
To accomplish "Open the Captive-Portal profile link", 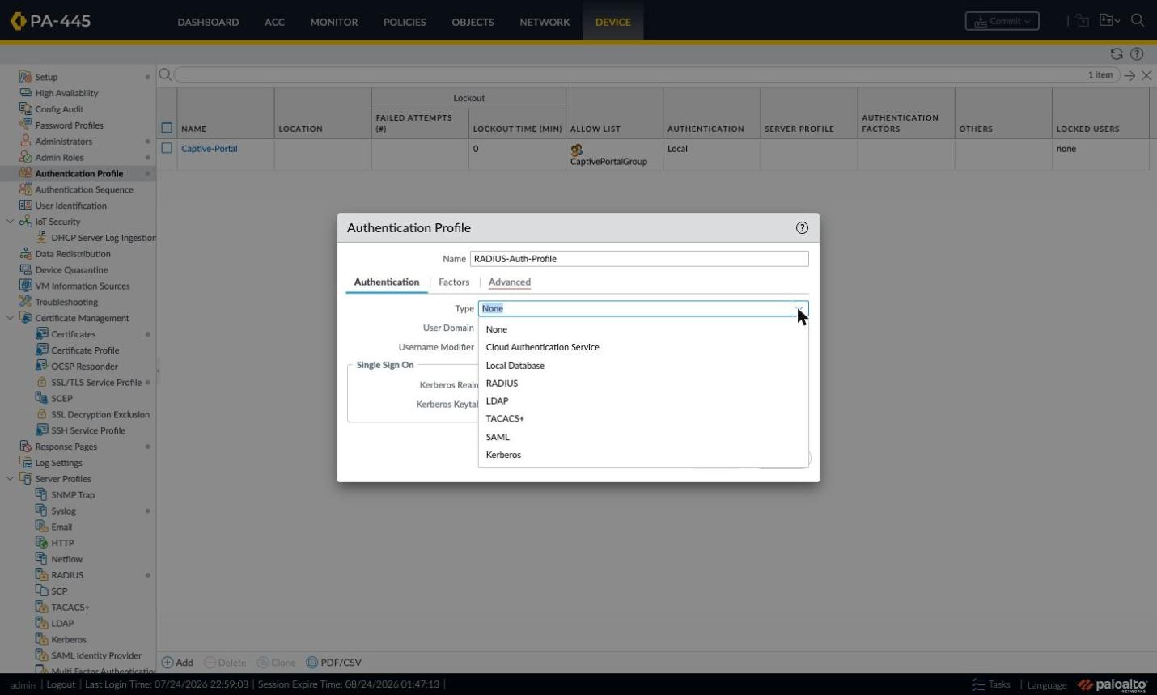I will tap(210, 149).
